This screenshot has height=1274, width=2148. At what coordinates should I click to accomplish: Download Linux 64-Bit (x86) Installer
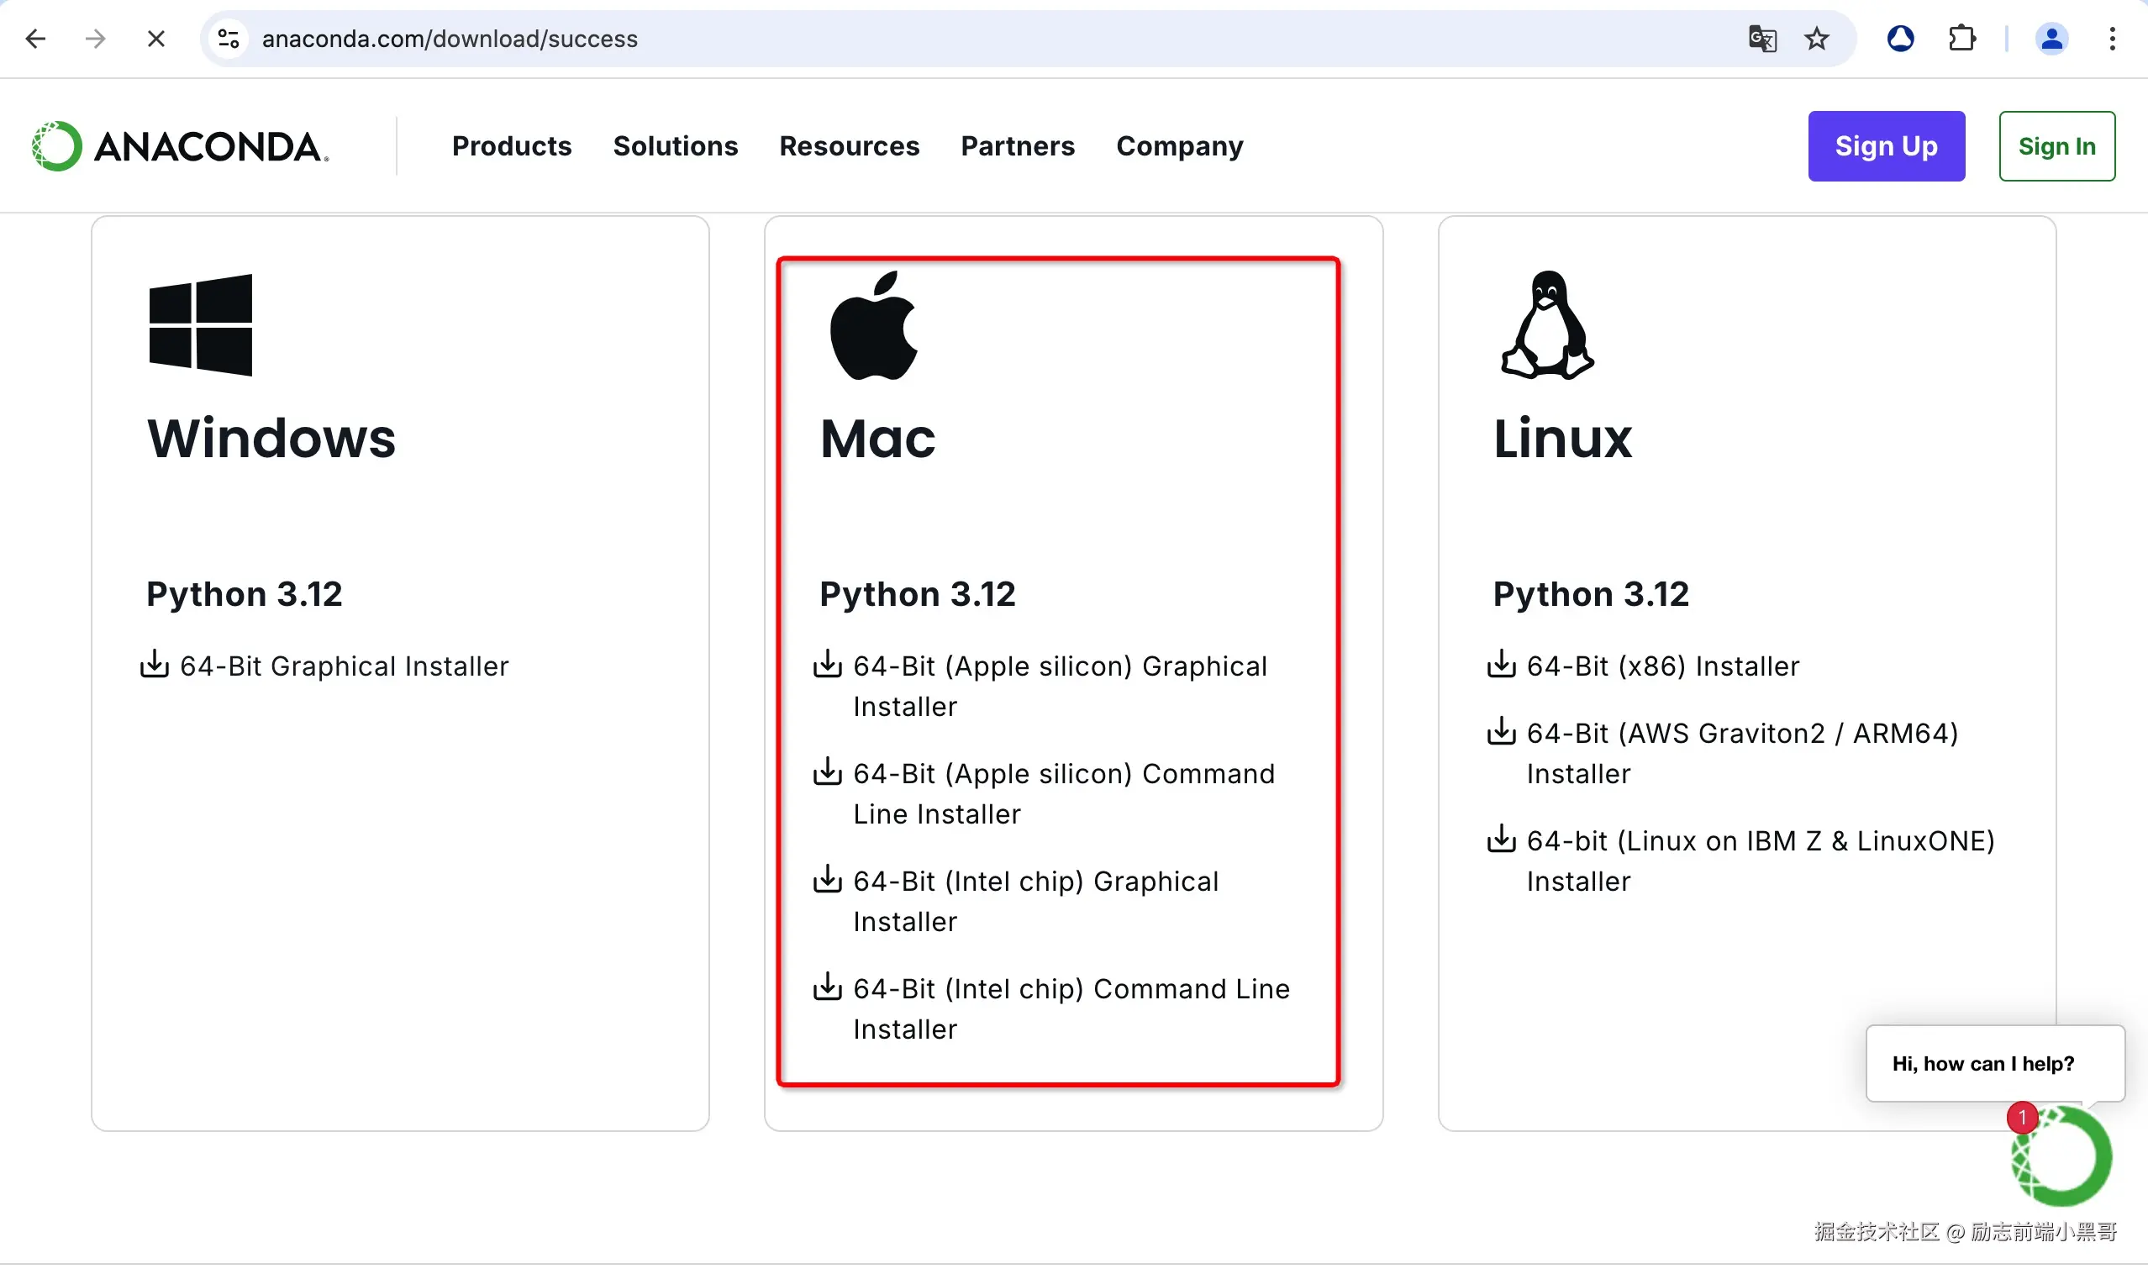[1662, 666]
